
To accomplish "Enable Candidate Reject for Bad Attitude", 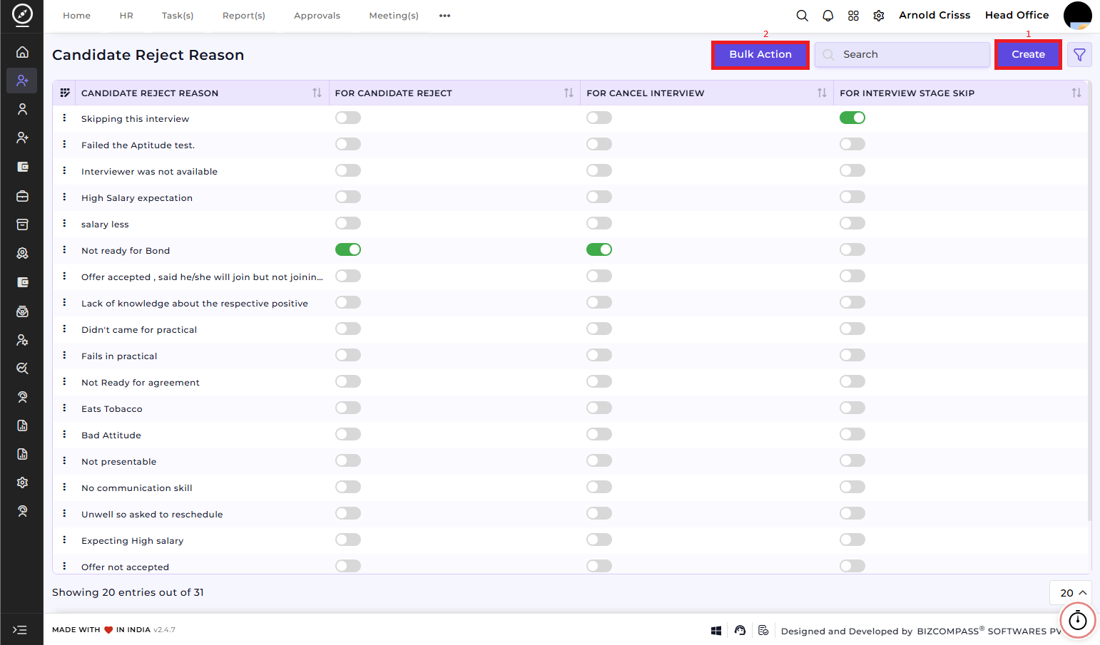I will coord(348,434).
